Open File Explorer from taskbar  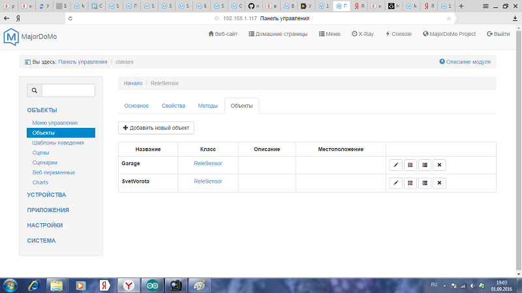pyautogui.click(x=57, y=286)
